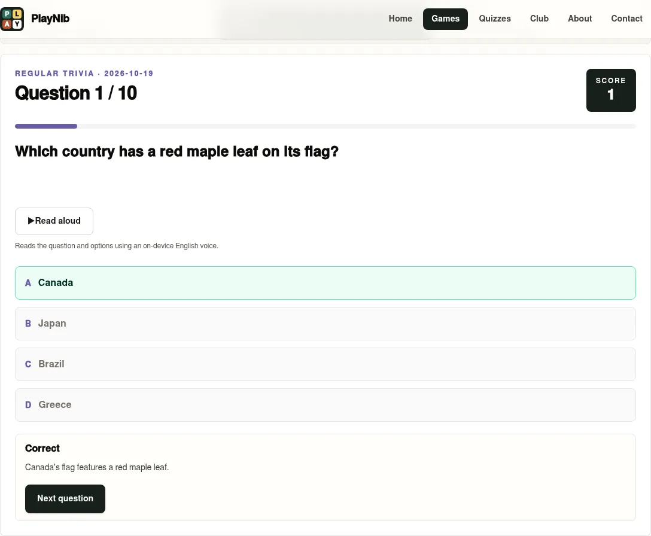Click the explanation 'Canada's flag features a red maple leaf.'
Screen dimensions: 651x536
coord(97,467)
